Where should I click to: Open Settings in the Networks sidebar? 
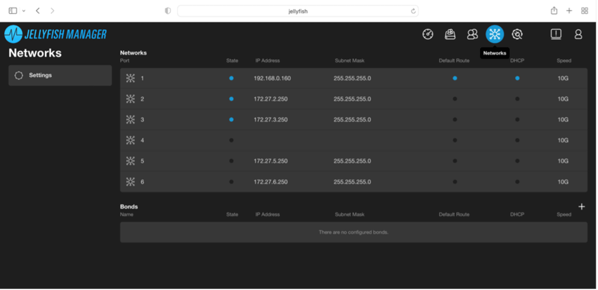click(x=60, y=75)
